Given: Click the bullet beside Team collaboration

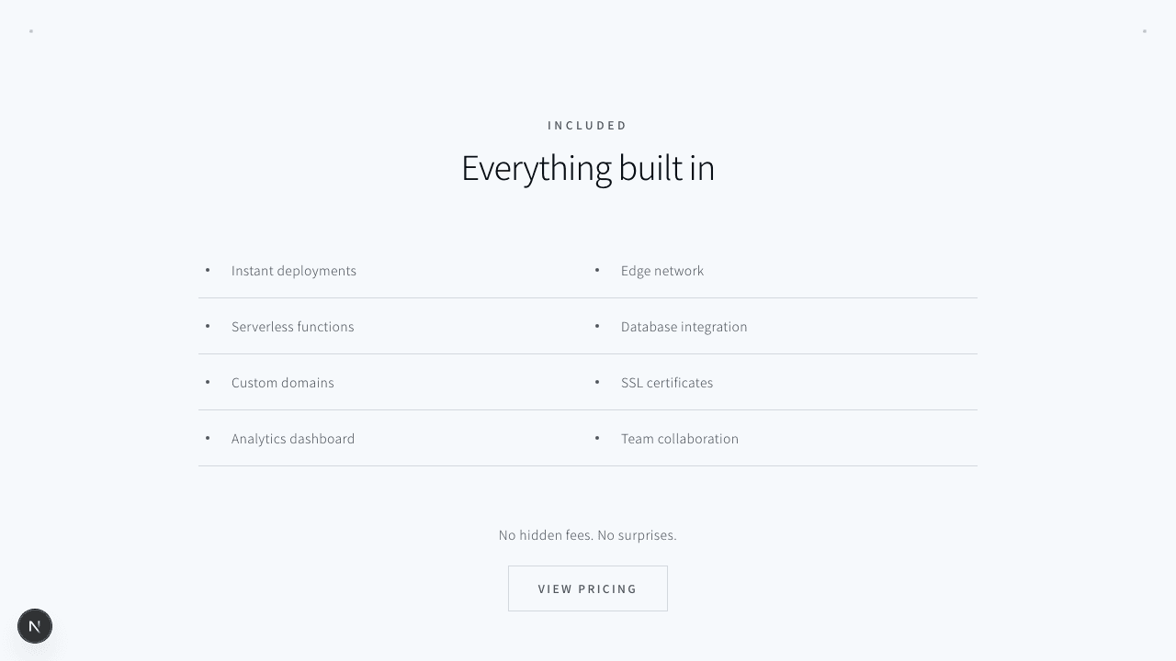Looking at the screenshot, I should 597,438.
